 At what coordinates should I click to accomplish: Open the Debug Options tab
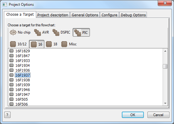pyautogui.click(x=133, y=15)
